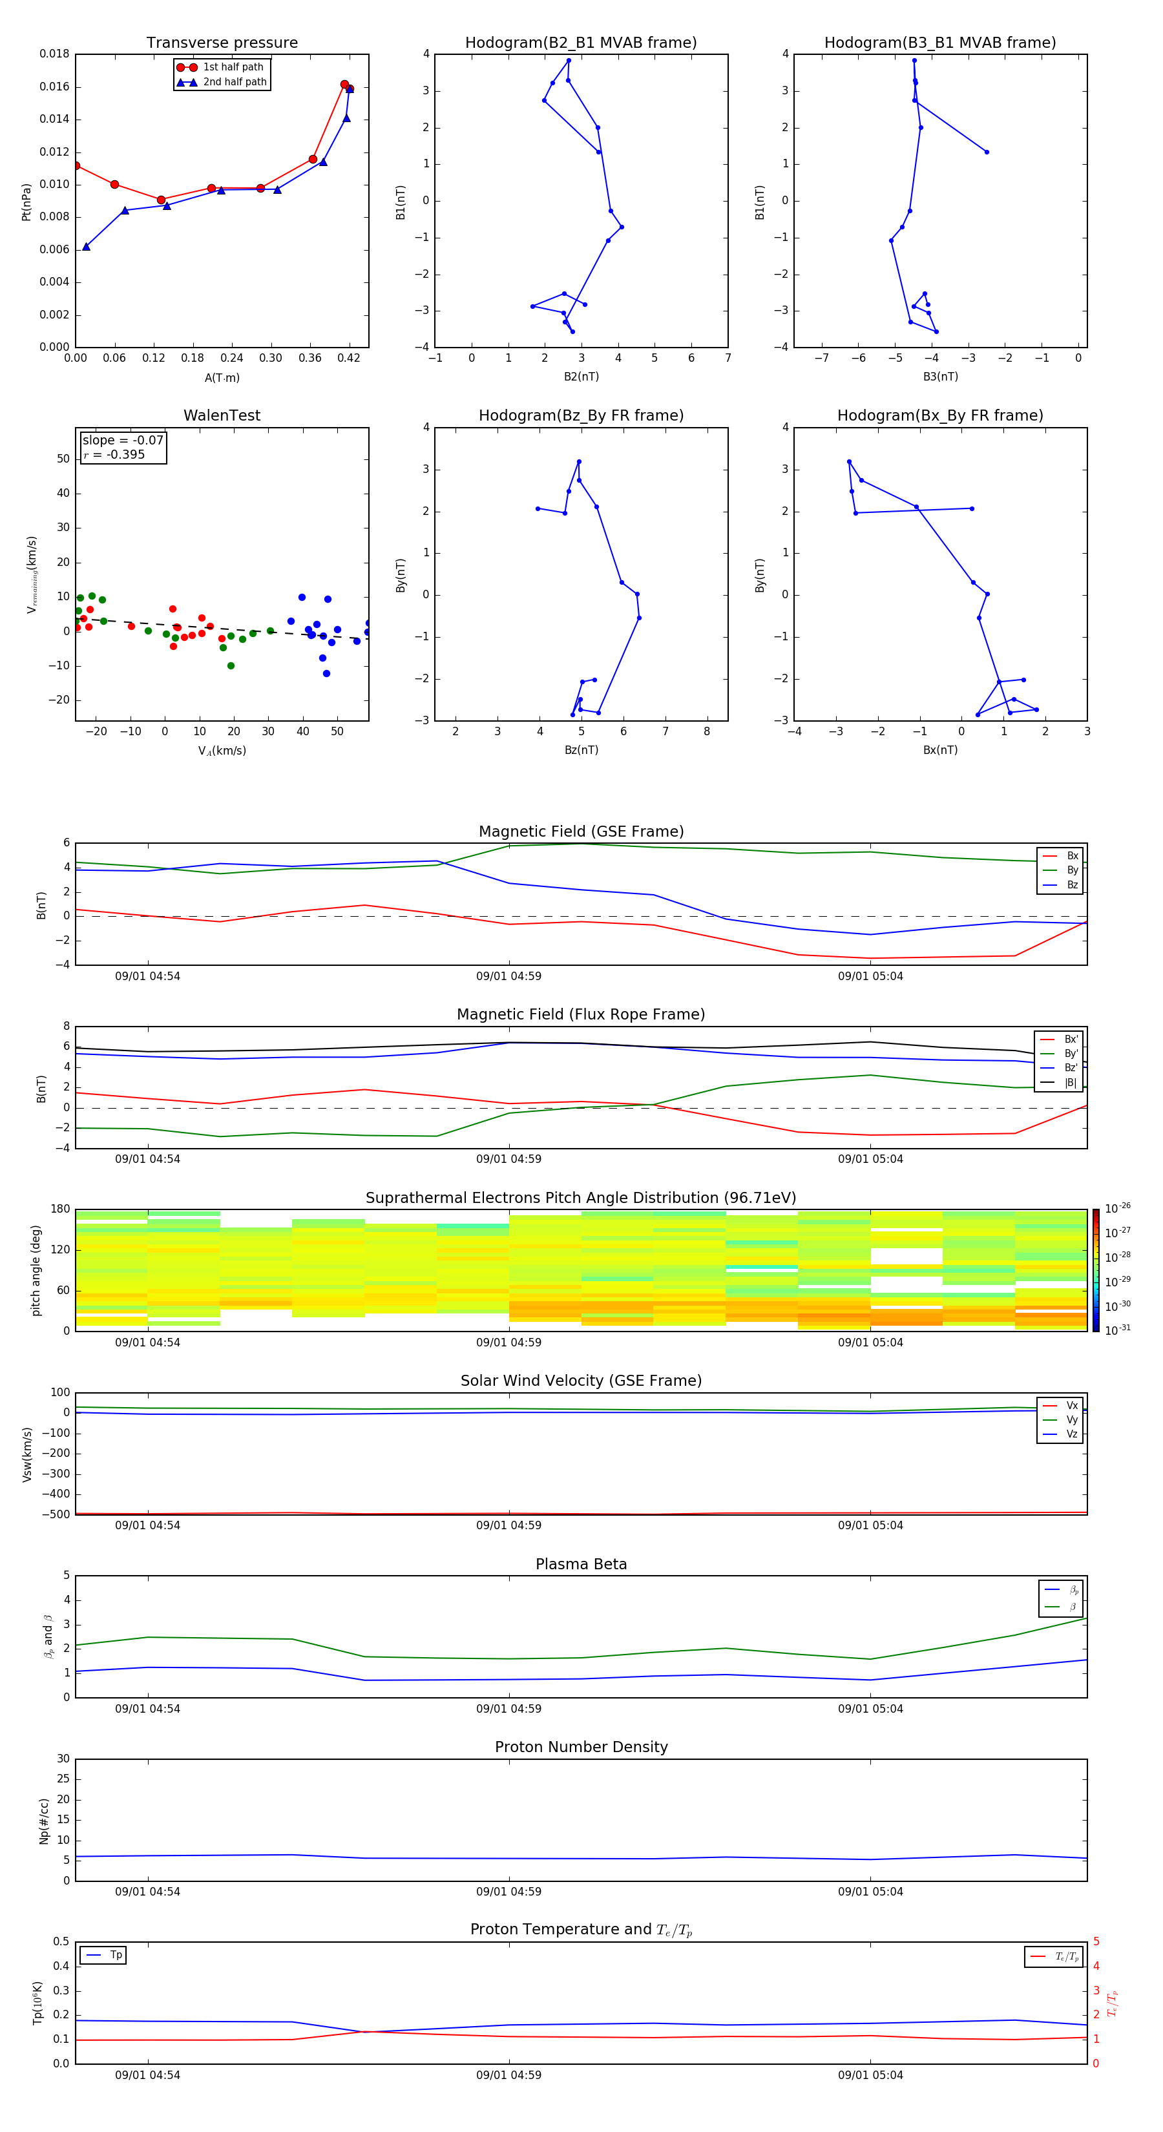Click the Suprathermal Electrons Pitch Angle Distribution title
1163x2132 pixels.
coord(581,1198)
